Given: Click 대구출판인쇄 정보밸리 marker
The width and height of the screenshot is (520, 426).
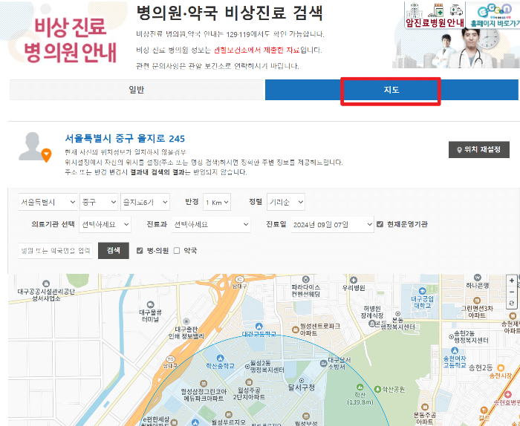Looking at the screenshot, I should [186, 321].
